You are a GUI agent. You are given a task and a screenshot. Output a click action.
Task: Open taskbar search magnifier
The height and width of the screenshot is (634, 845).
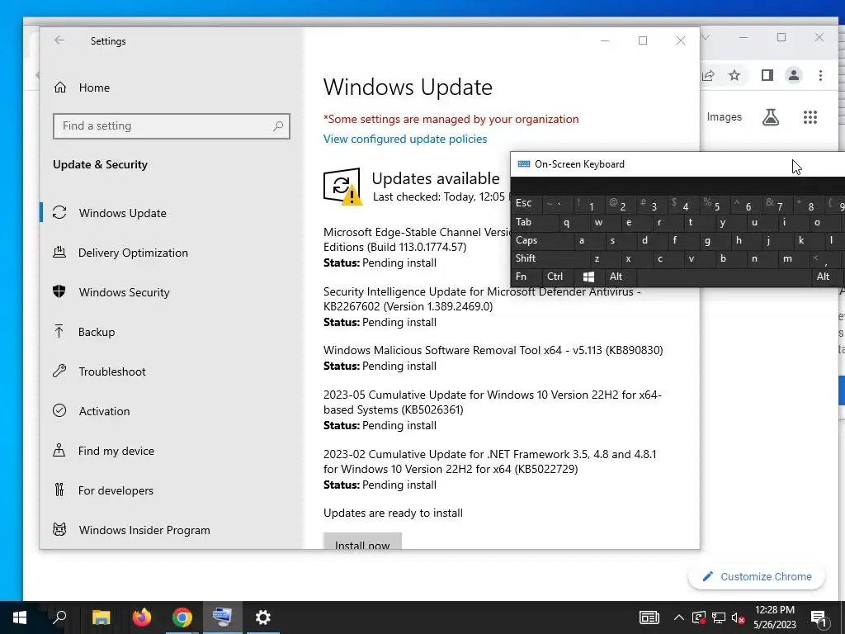59,617
